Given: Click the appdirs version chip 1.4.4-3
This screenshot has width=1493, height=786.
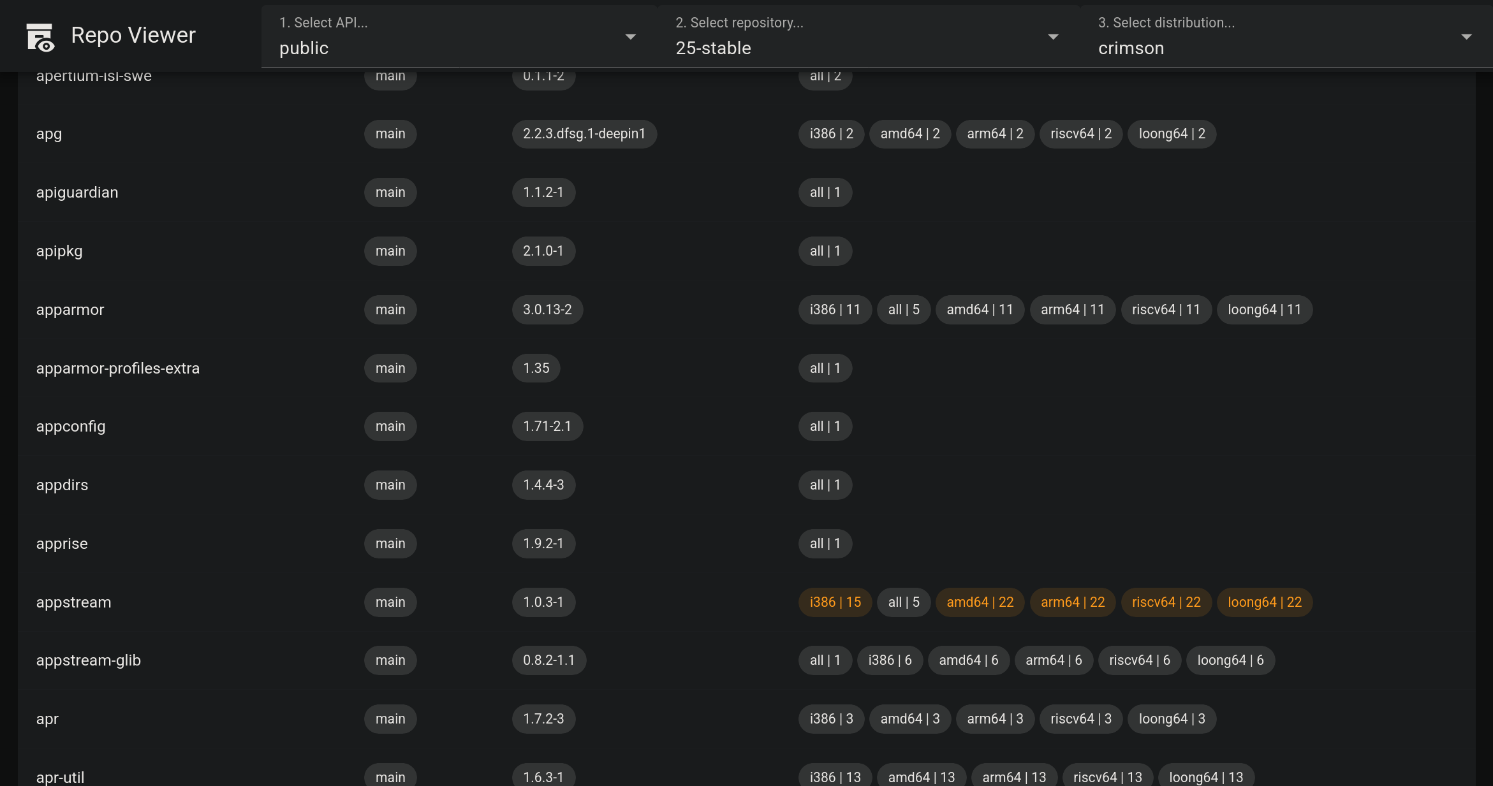Looking at the screenshot, I should point(543,485).
